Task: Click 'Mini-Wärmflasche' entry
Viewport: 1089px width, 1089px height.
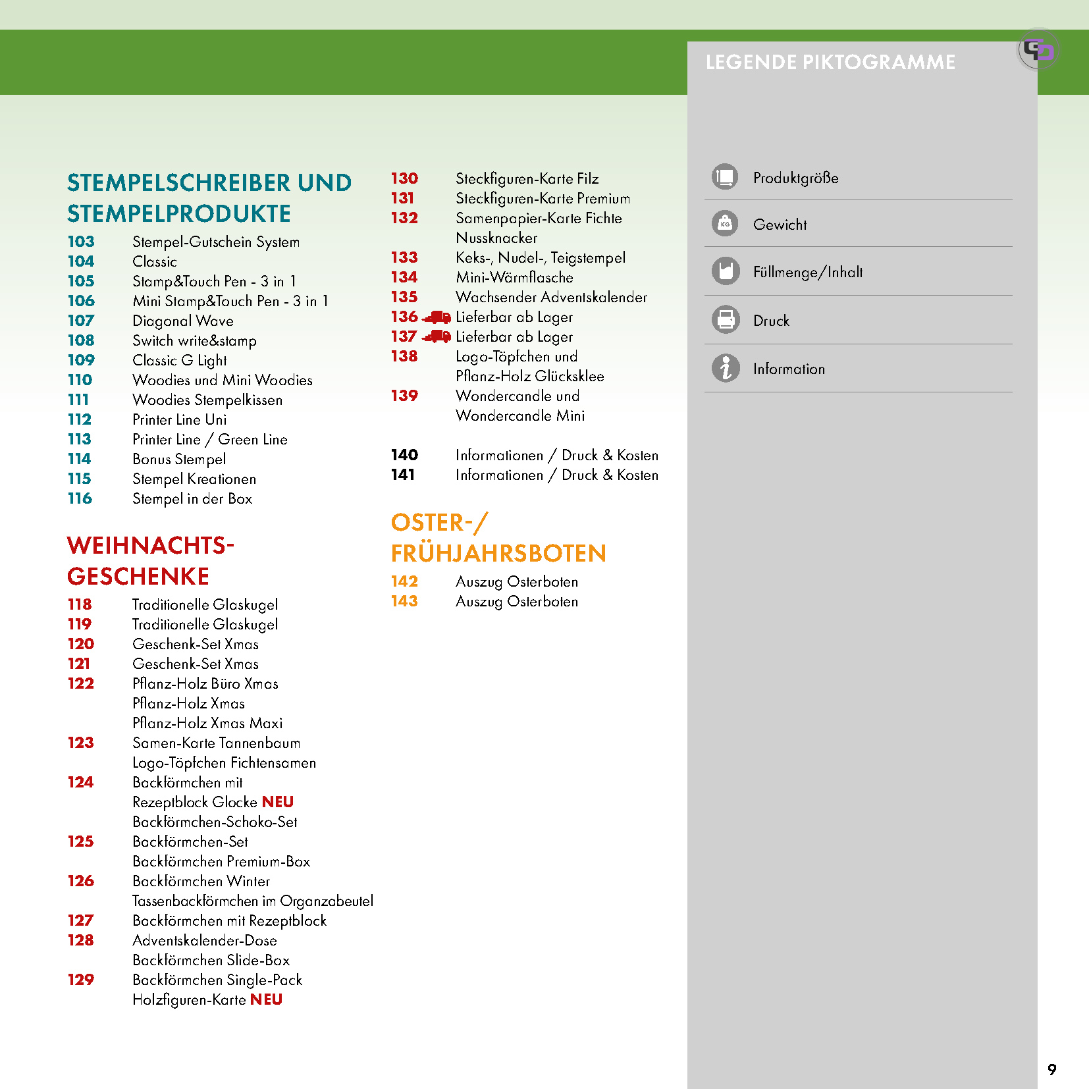Action: pyautogui.click(x=515, y=278)
